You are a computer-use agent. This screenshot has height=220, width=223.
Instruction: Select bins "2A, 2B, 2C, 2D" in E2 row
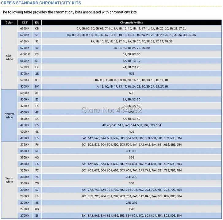(x=132, y=67)
